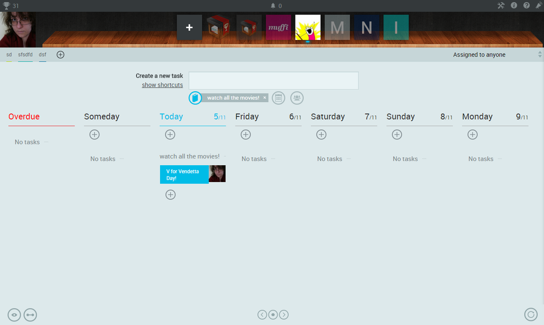Open the help question mark icon
Image resolution: width=544 pixels, height=325 pixels.
coord(526,5)
